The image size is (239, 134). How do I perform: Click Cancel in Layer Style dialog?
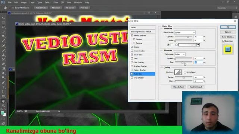coord(228,32)
